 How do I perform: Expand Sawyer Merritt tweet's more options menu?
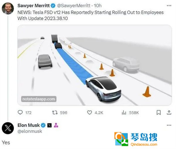coord(169,6)
